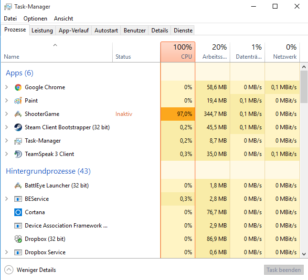Select the 'Cortana' process name
Screen dimensions: 308x280
(35, 212)
